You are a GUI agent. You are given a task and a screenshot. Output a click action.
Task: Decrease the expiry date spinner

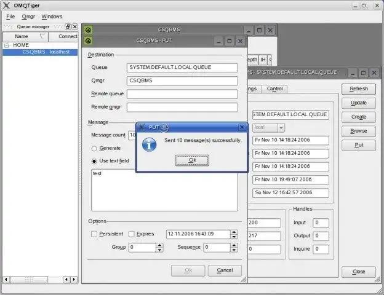pos(234,237)
